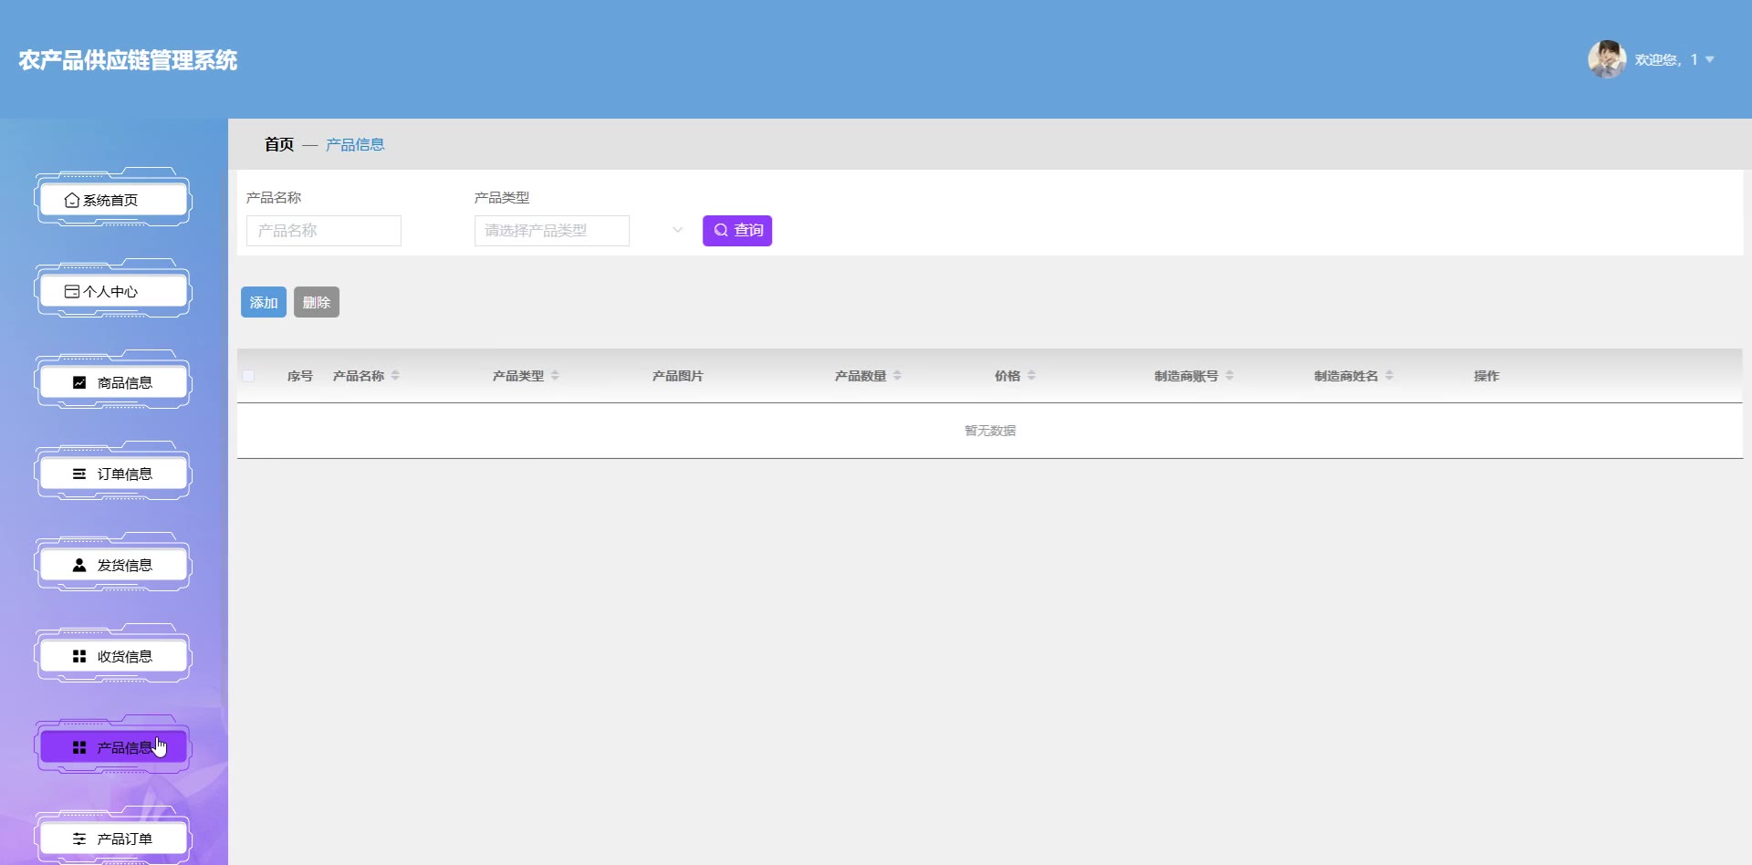Click the user avatar picture
The image size is (1752, 865).
coord(1607,59)
